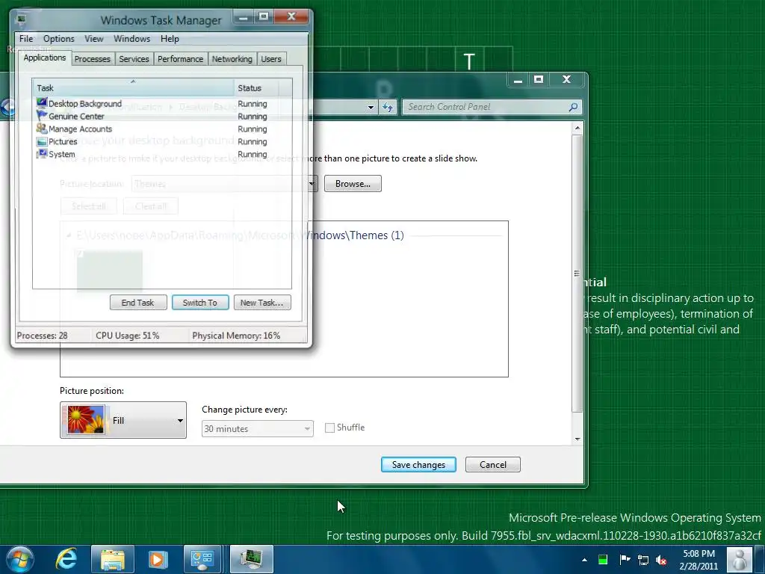This screenshot has height=574, width=765.
Task: Sort by the Task column header
Action: [x=133, y=88]
